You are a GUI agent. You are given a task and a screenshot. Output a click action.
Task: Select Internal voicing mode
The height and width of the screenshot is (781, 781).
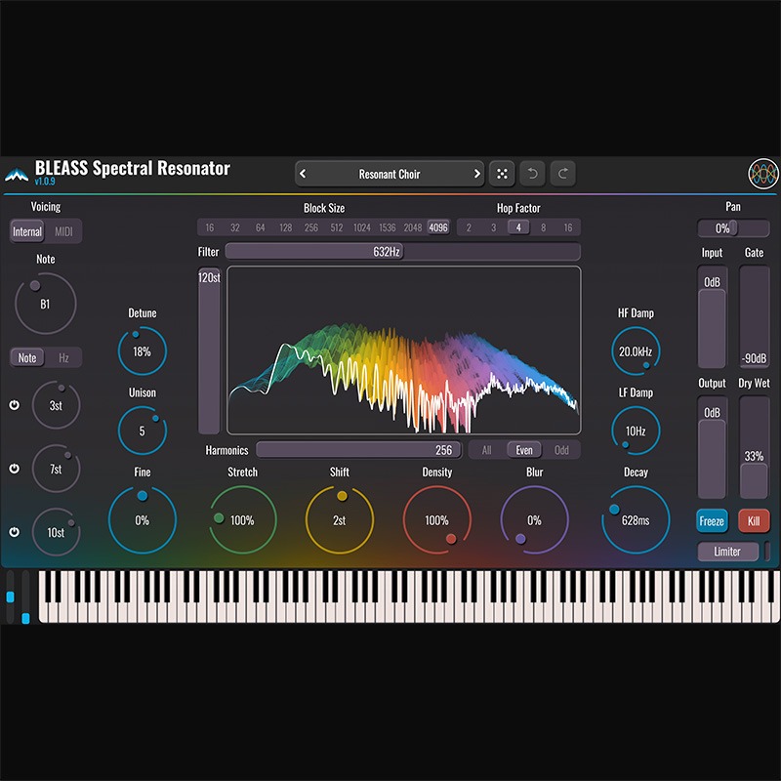[x=27, y=231]
